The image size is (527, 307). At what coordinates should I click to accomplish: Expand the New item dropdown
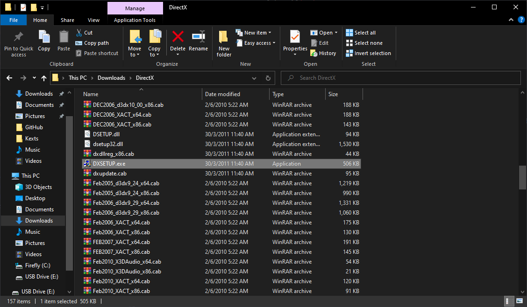pos(255,33)
